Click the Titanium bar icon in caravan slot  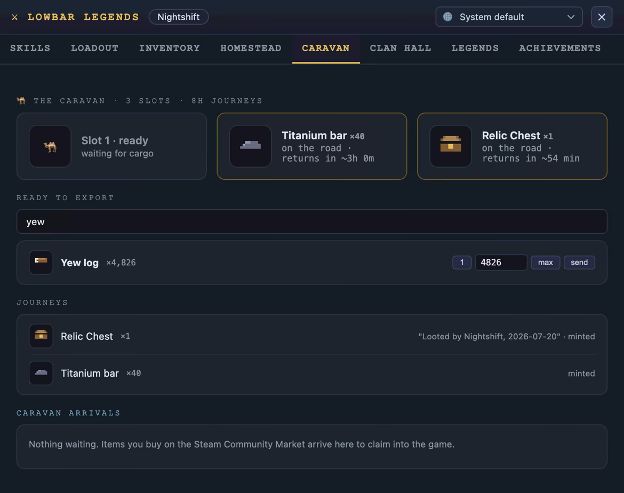click(250, 146)
